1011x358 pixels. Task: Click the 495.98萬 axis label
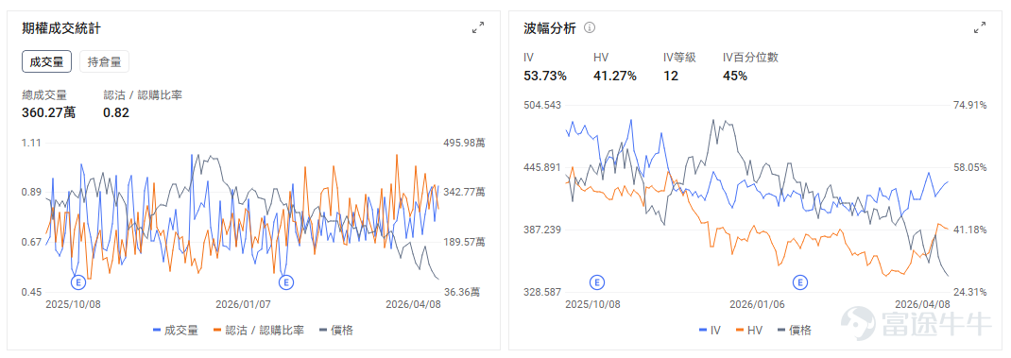click(x=464, y=143)
